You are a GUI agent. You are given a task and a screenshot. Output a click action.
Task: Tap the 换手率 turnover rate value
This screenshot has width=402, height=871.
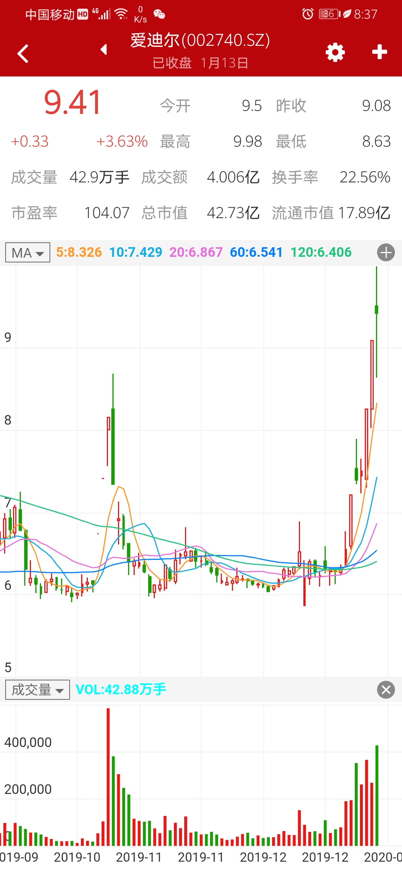click(x=365, y=177)
